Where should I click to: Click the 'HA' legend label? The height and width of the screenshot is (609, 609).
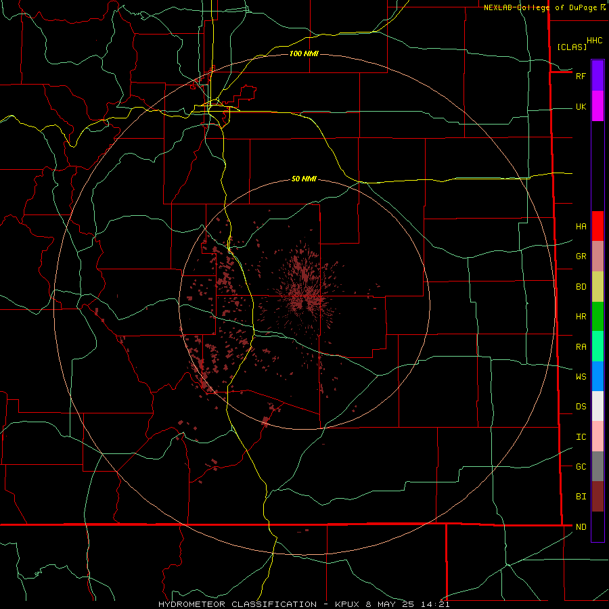tap(581, 227)
